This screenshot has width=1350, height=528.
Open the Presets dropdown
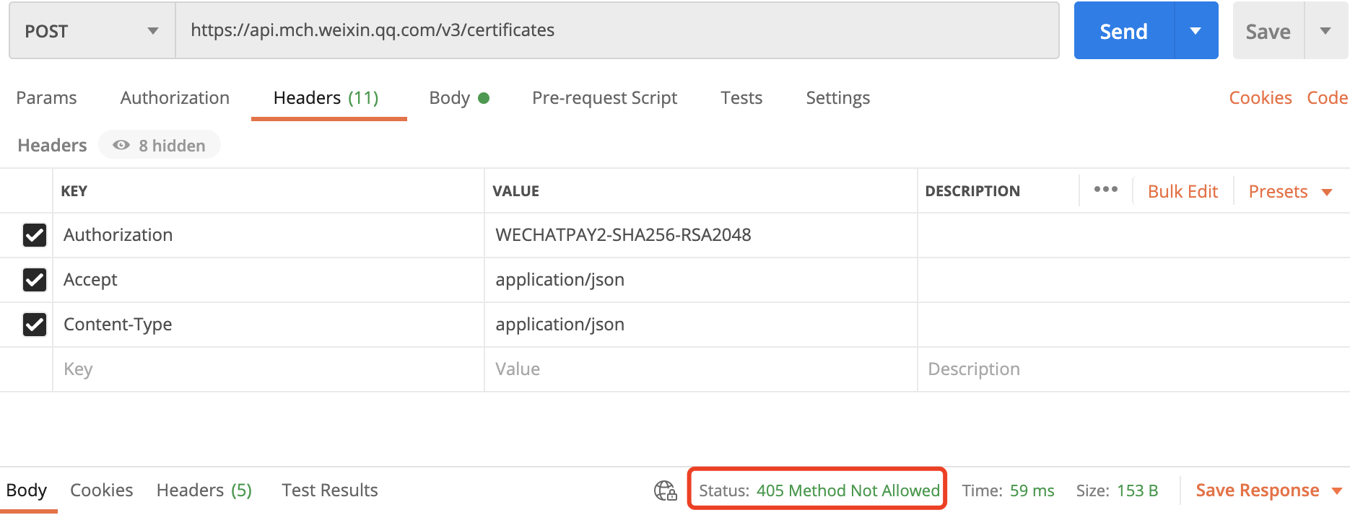click(x=1290, y=192)
